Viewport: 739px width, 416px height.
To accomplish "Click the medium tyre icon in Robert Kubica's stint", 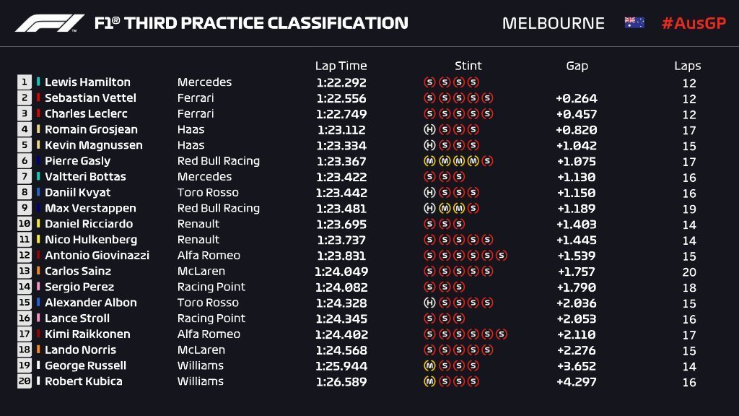I will coord(429,382).
